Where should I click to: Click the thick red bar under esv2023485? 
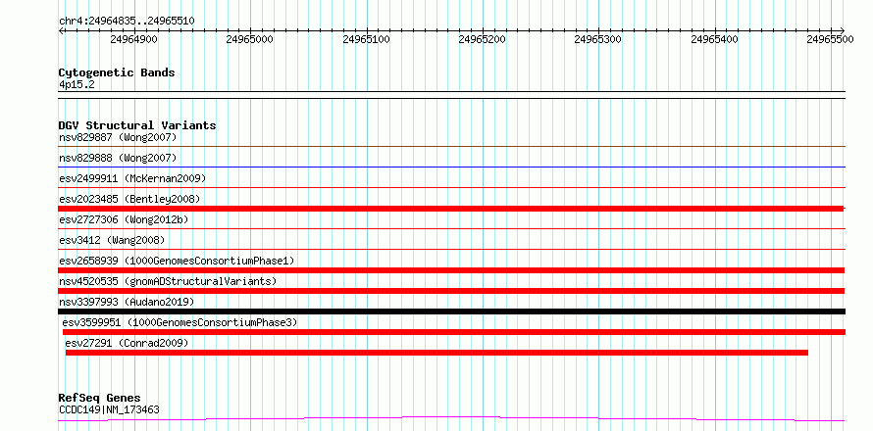451,208
